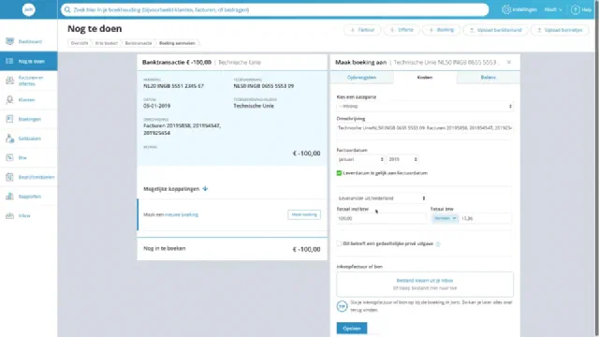The image size is (599, 337).
Task: Open the btw type dropdown beside Totaal btw
Action: pos(446,218)
